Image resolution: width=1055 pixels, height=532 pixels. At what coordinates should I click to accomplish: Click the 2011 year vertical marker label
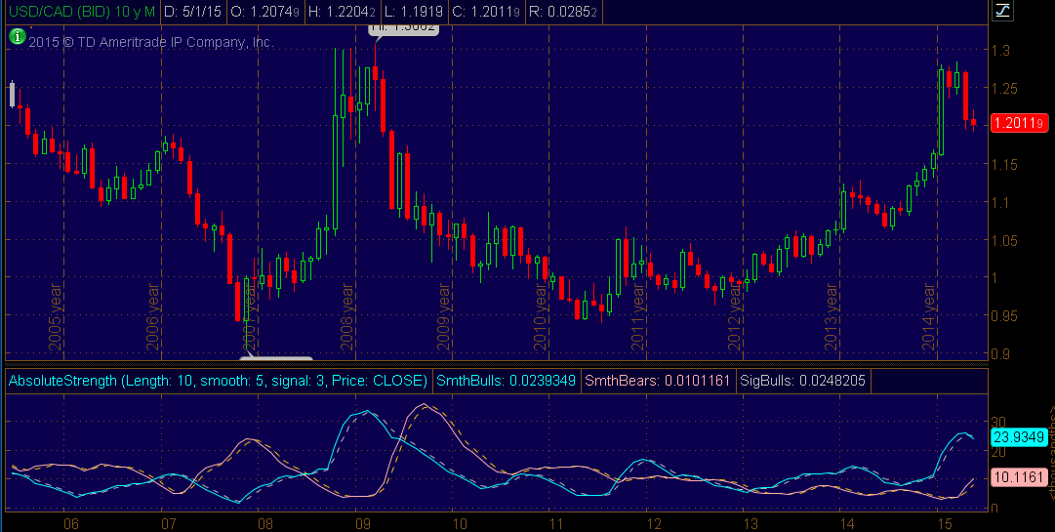point(638,317)
